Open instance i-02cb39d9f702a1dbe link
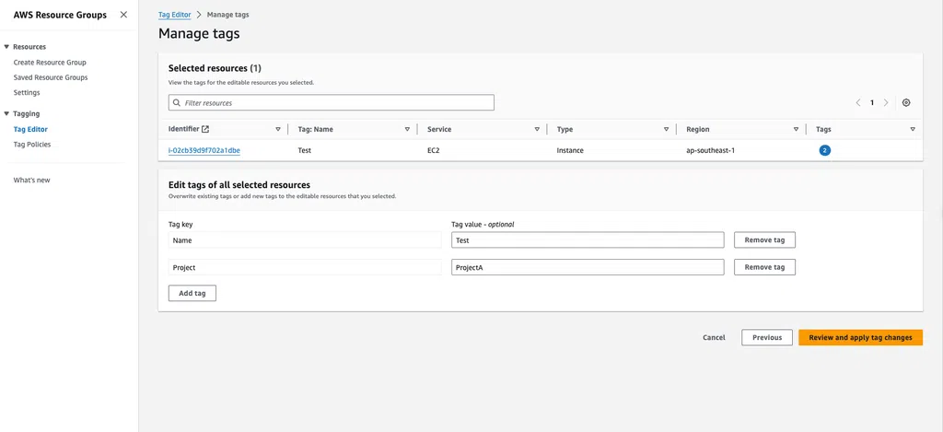943x432 pixels. point(204,150)
